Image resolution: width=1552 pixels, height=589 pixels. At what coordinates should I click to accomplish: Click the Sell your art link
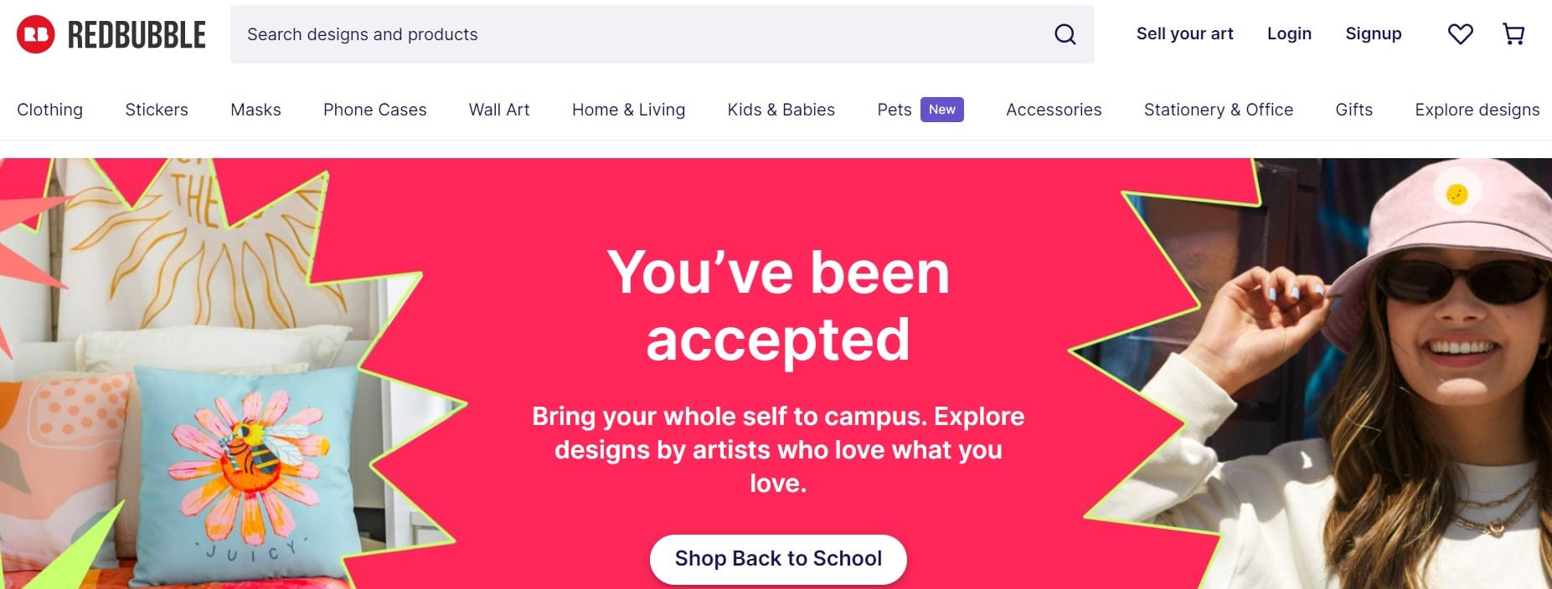pyautogui.click(x=1184, y=34)
